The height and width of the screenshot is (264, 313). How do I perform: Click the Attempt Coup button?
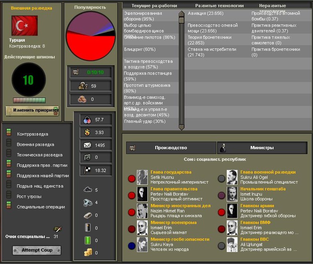(x=37, y=250)
